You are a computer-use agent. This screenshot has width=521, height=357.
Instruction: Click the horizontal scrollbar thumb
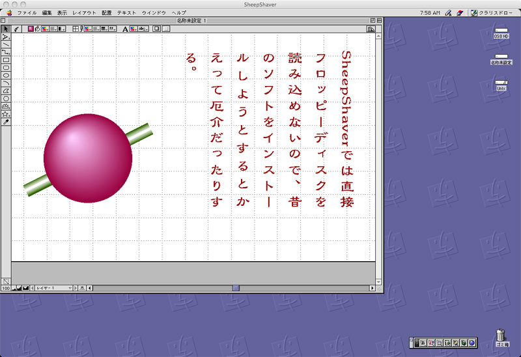pyautogui.click(x=236, y=288)
